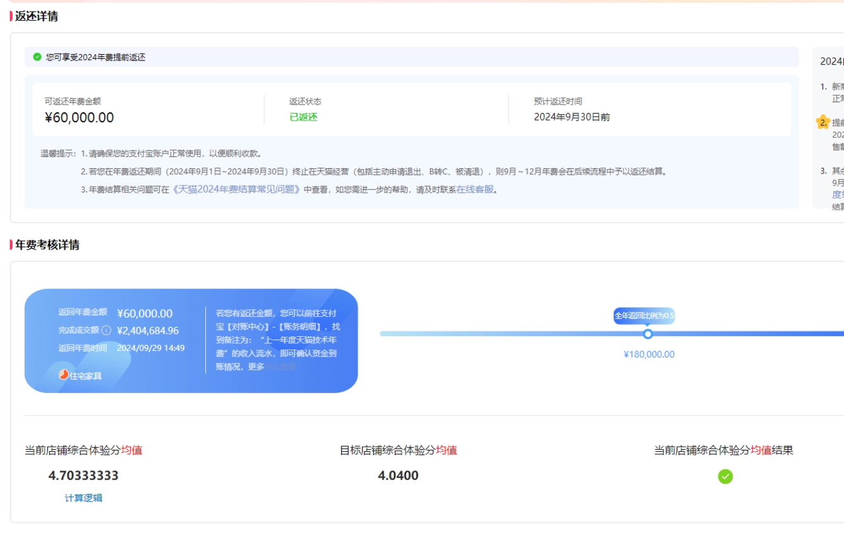Click the ¥180,000.00 label below the slider
This screenshot has width=844, height=535.
coord(649,355)
